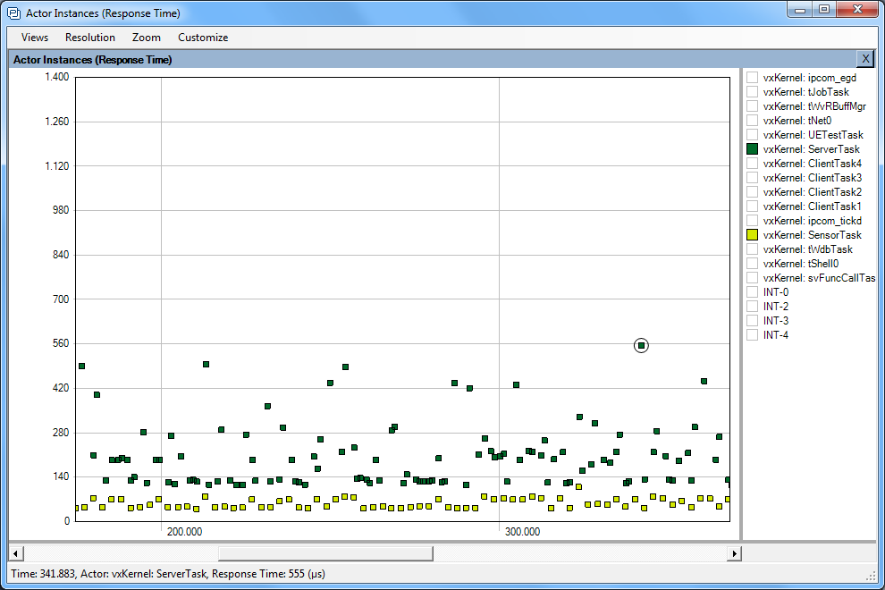885x590 pixels.
Task: Click the 'vxKernel: SensorTask' legend label
Action: point(813,235)
